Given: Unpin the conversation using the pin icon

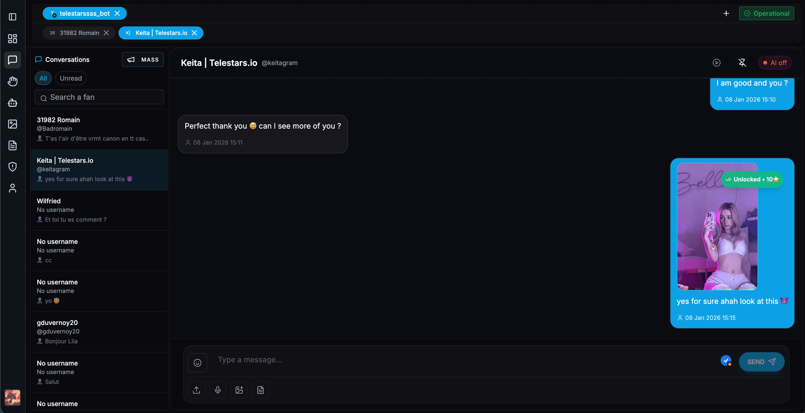Looking at the screenshot, I should pos(742,62).
